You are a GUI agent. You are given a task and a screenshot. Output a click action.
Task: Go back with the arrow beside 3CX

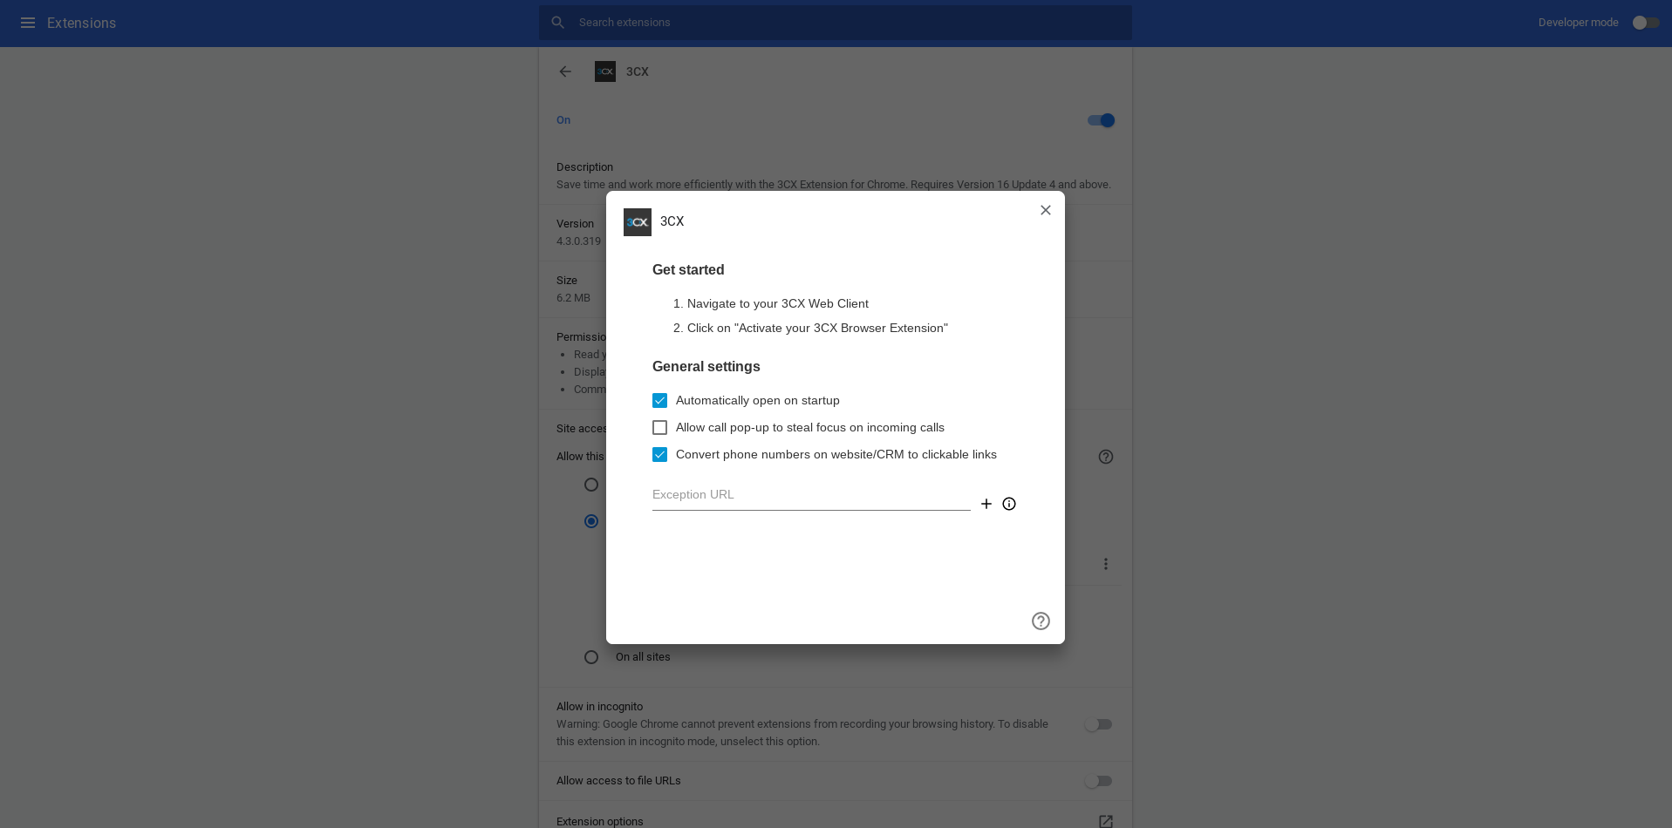click(565, 71)
